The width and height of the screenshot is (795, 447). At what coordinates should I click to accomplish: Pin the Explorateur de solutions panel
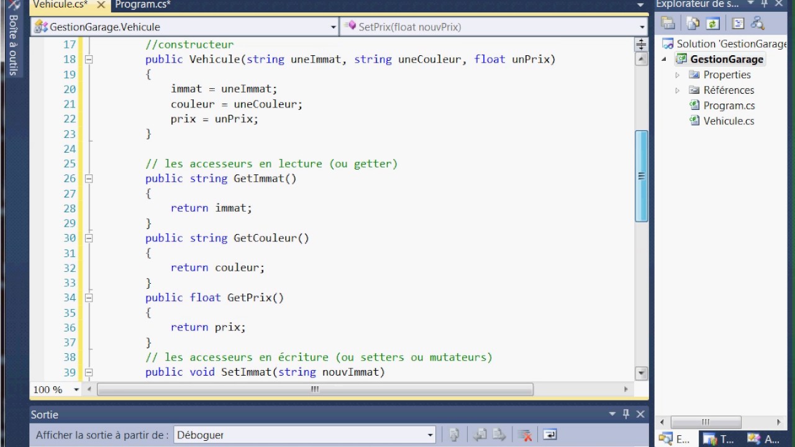[765, 4]
